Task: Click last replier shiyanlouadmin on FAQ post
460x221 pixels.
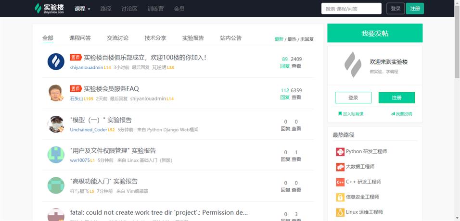Action: [148, 99]
